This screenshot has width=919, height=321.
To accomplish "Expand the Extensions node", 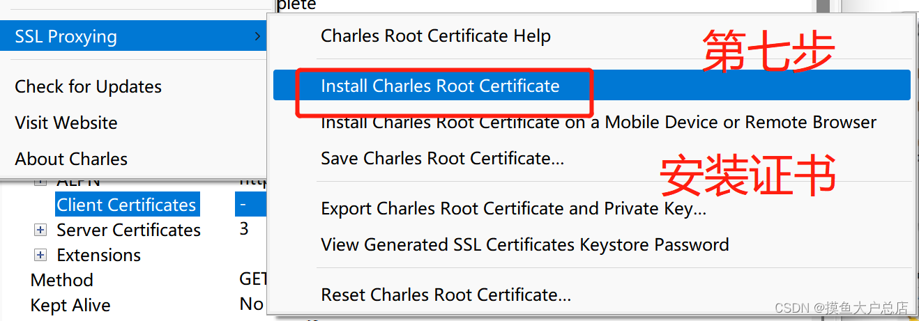I will 40,255.
